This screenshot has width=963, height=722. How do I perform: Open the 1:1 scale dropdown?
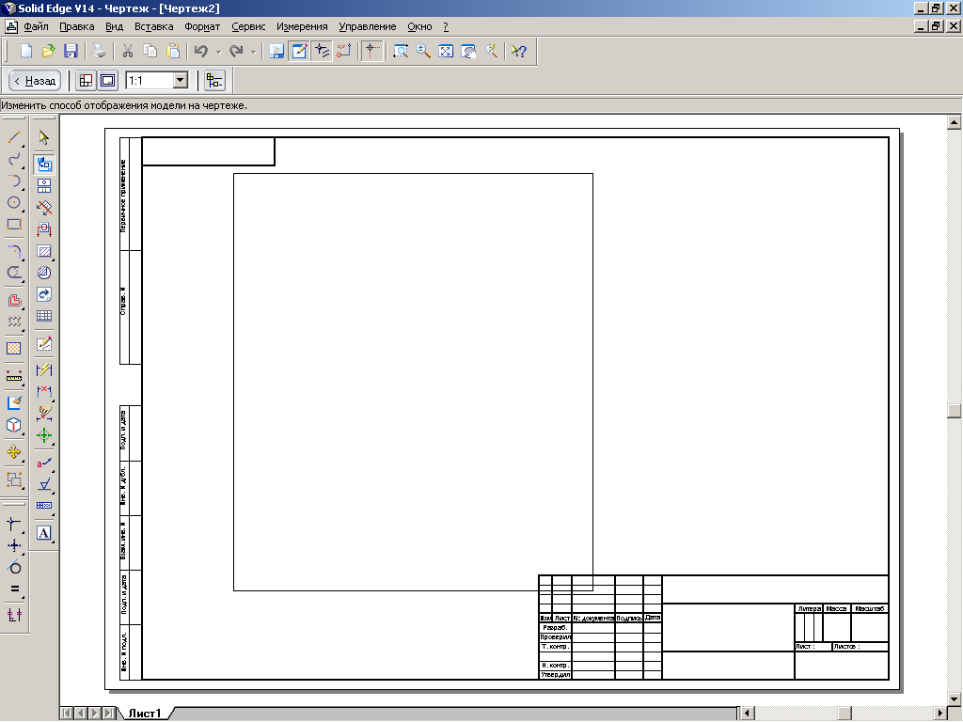pyautogui.click(x=180, y=81)
